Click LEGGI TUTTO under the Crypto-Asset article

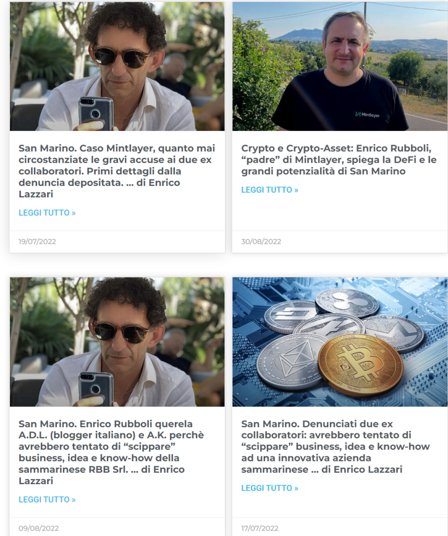(x=270, y=189)
